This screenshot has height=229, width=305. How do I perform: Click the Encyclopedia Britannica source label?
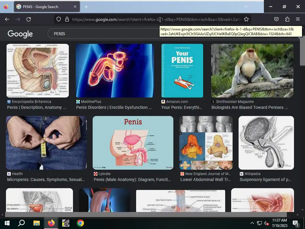tap(32, 102)
